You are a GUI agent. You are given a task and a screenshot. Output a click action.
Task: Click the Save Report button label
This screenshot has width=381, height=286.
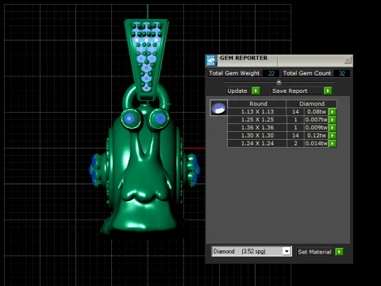point(290,91)
